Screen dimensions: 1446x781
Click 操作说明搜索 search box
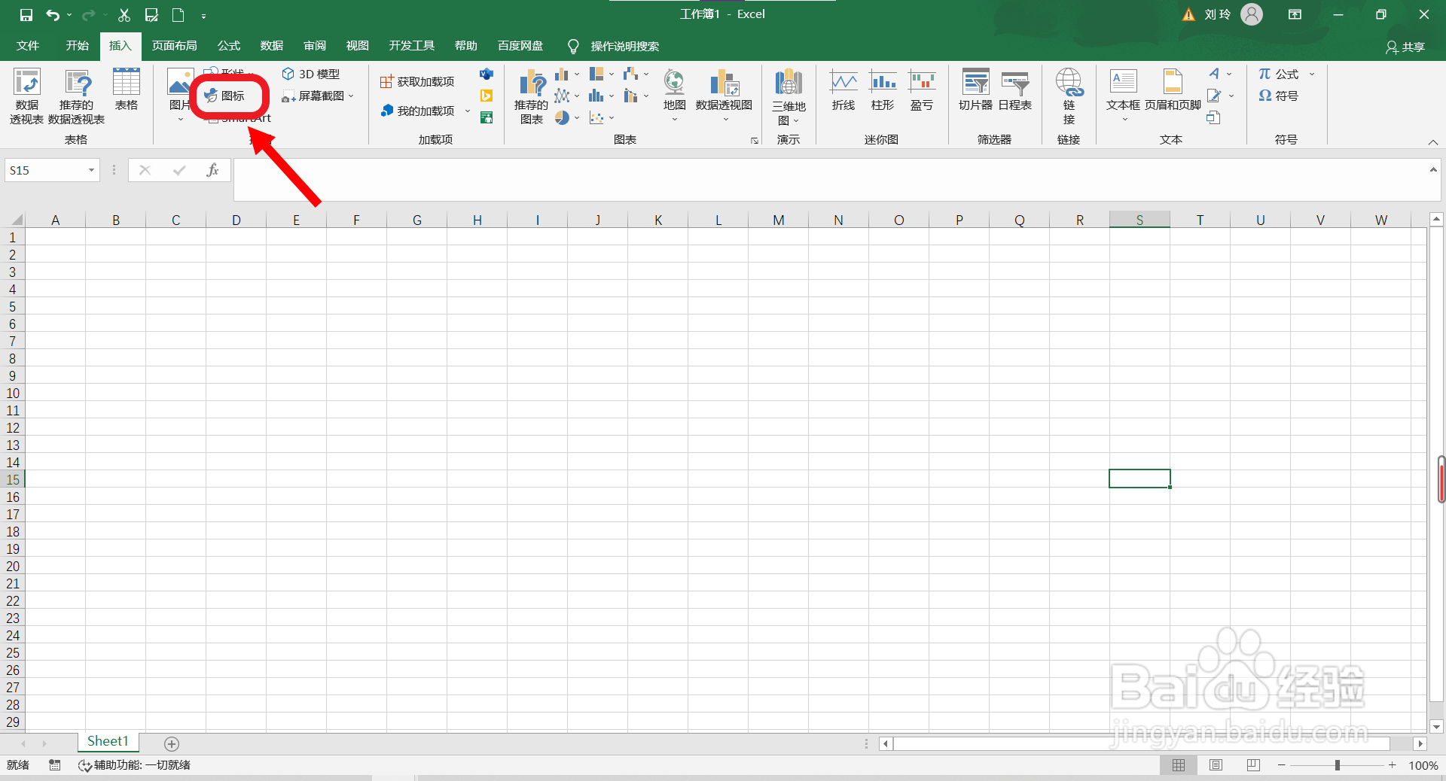click(624, 47)
